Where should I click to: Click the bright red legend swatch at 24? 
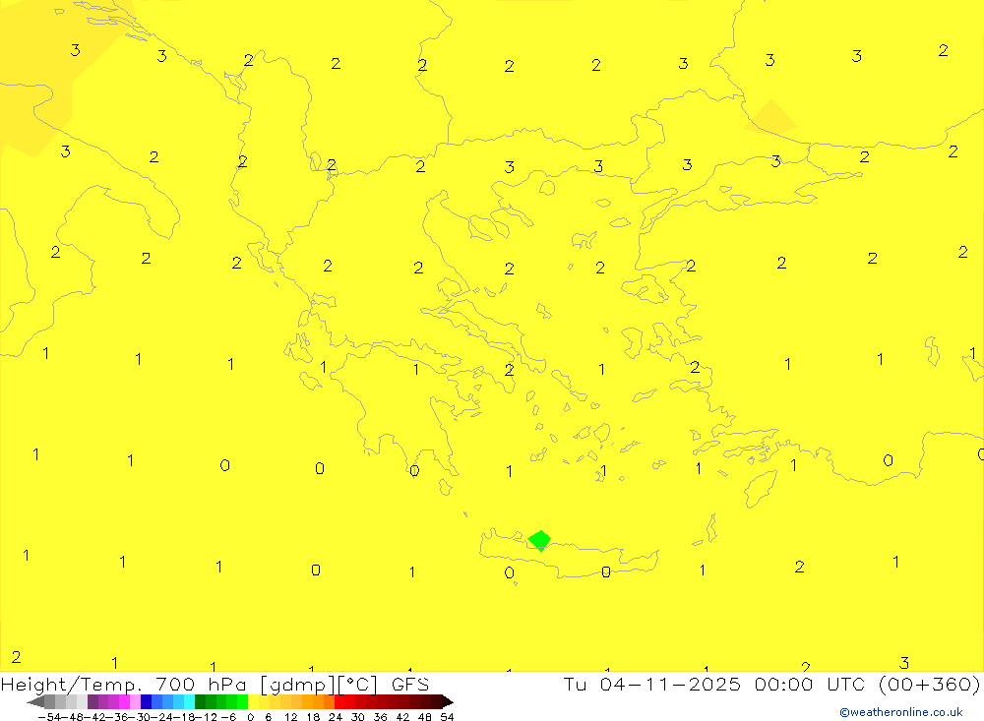pos(340,702)
